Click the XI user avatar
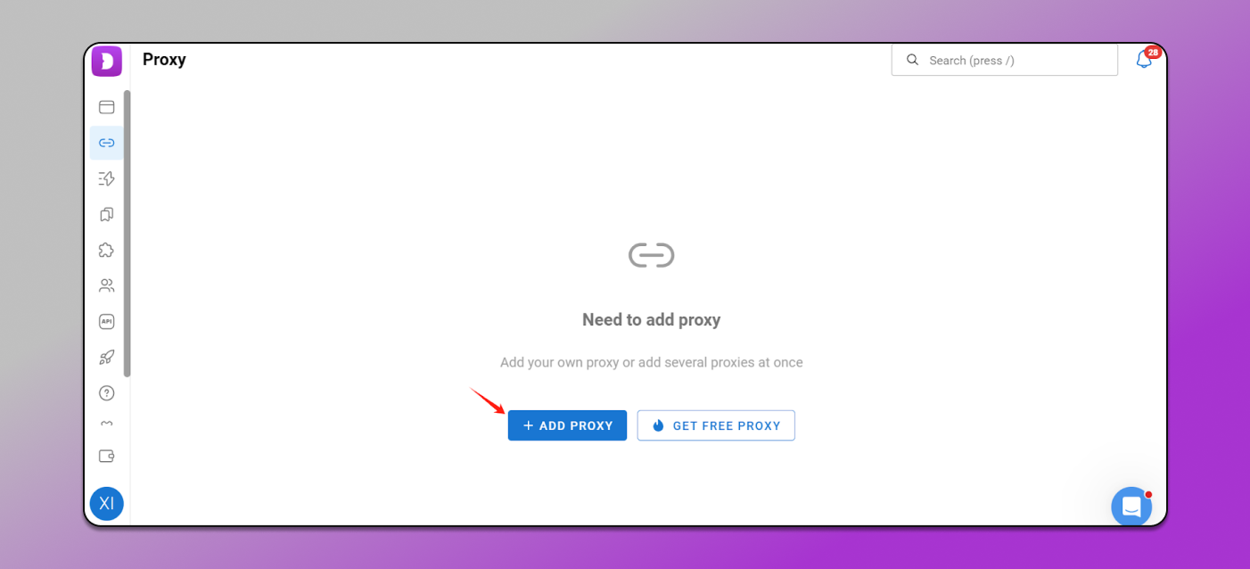This screenshot has height=569, width=1250. pos(106,503)
